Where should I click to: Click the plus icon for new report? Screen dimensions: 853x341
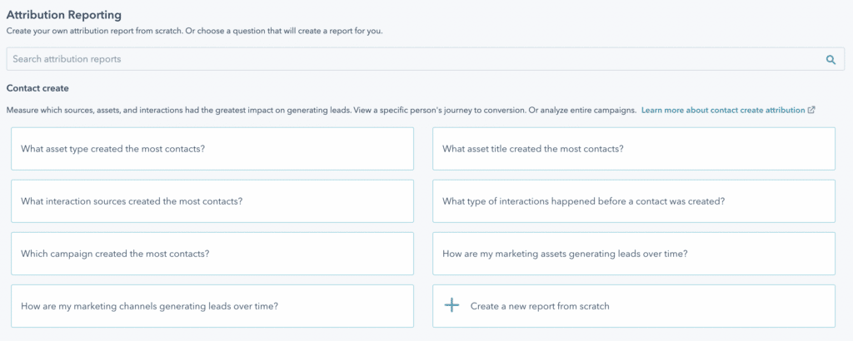tap(451, 306)
